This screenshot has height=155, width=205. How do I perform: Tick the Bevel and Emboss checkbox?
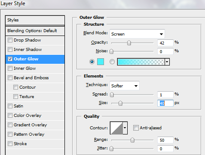[10, 78]
